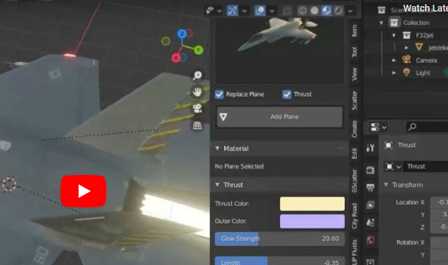Open the Tool properties tab icon
The image size is (448, 265).
(370, 148)
